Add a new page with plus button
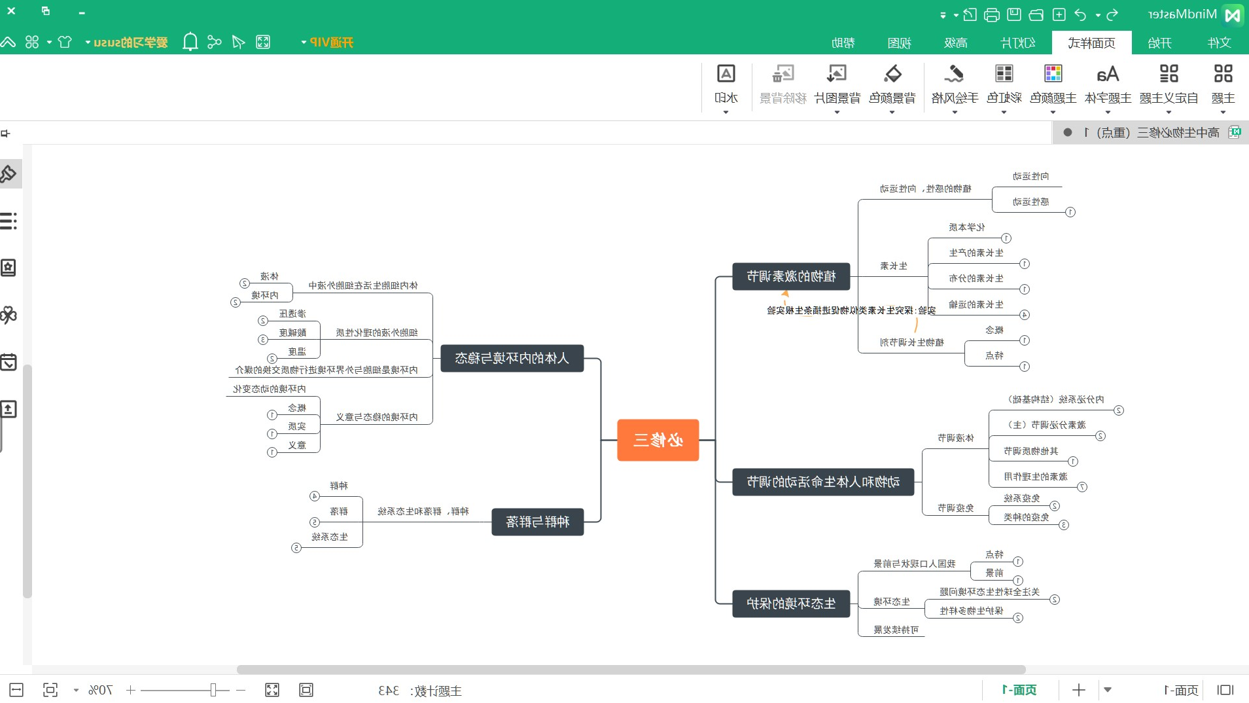This screenshot has height=703, width=1249. (1079, 690)
